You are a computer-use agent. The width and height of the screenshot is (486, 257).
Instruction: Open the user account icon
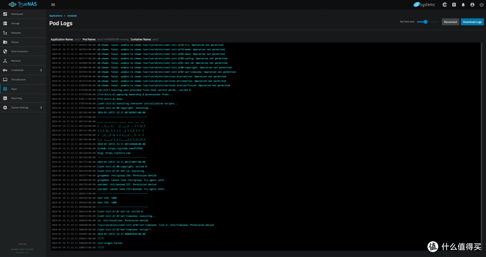coord(472,4)
